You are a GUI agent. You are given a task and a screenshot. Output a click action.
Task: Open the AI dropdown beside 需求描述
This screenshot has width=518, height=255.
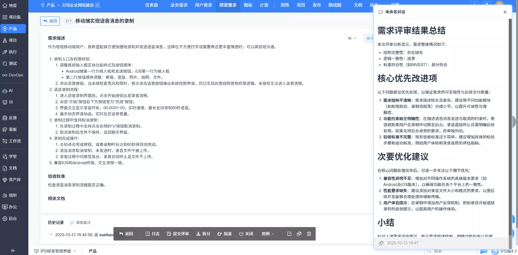pyautogui.click(x=352, y=38)
